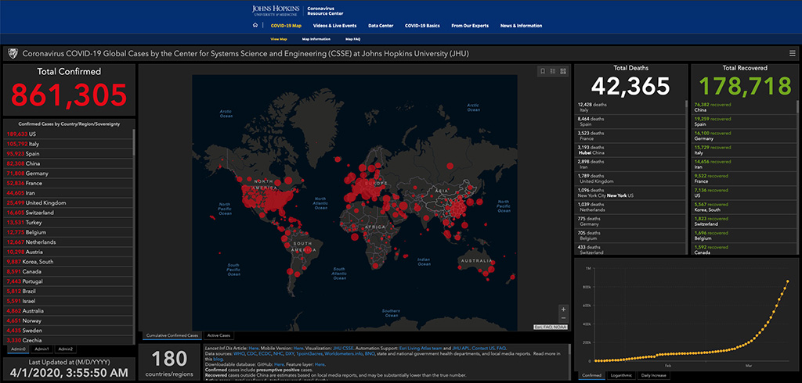802x383 pixels.
Task: Open From Our Experts
Action: pyautogui.click(x=470, y=26)
